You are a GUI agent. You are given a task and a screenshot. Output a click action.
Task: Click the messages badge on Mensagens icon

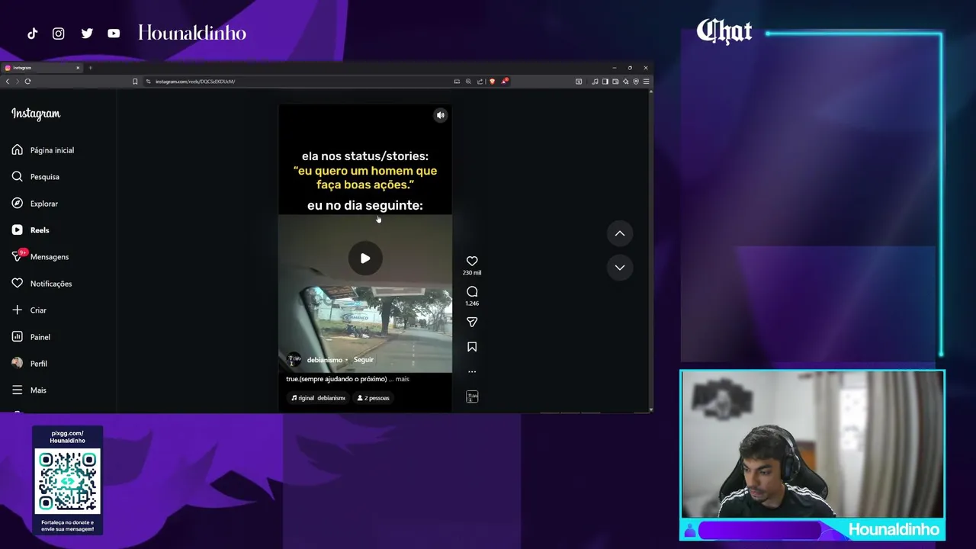coord(23,252)
